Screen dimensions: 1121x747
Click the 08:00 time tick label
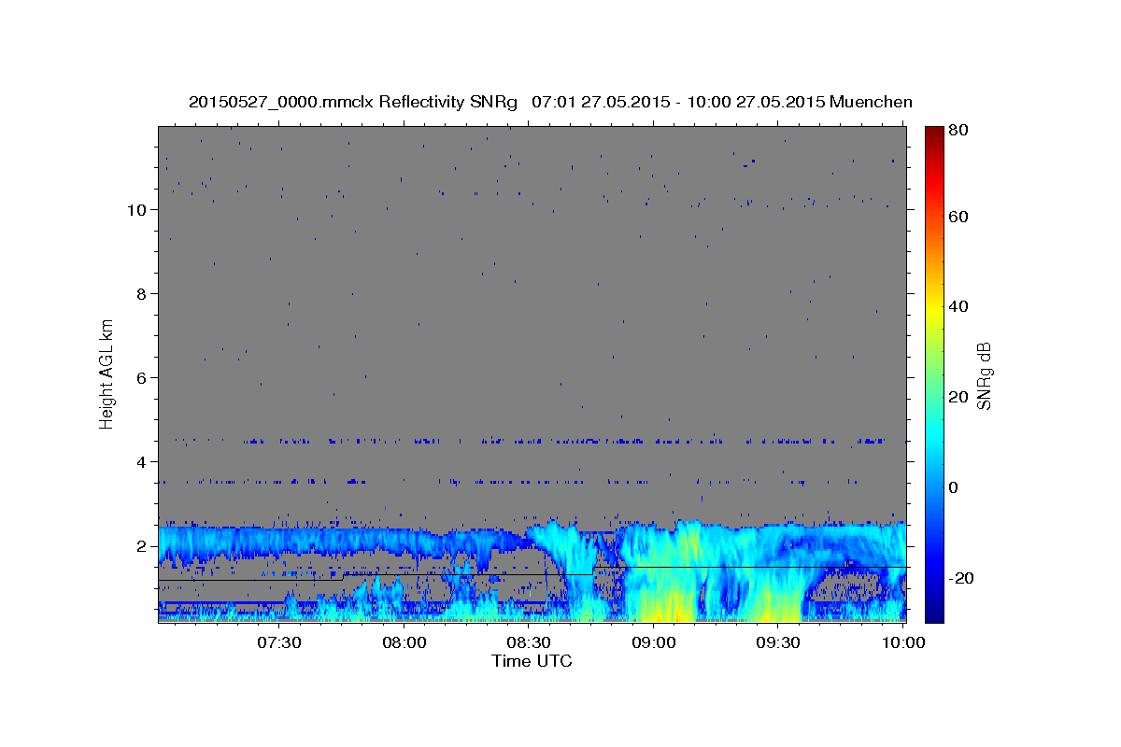(404, 642)
